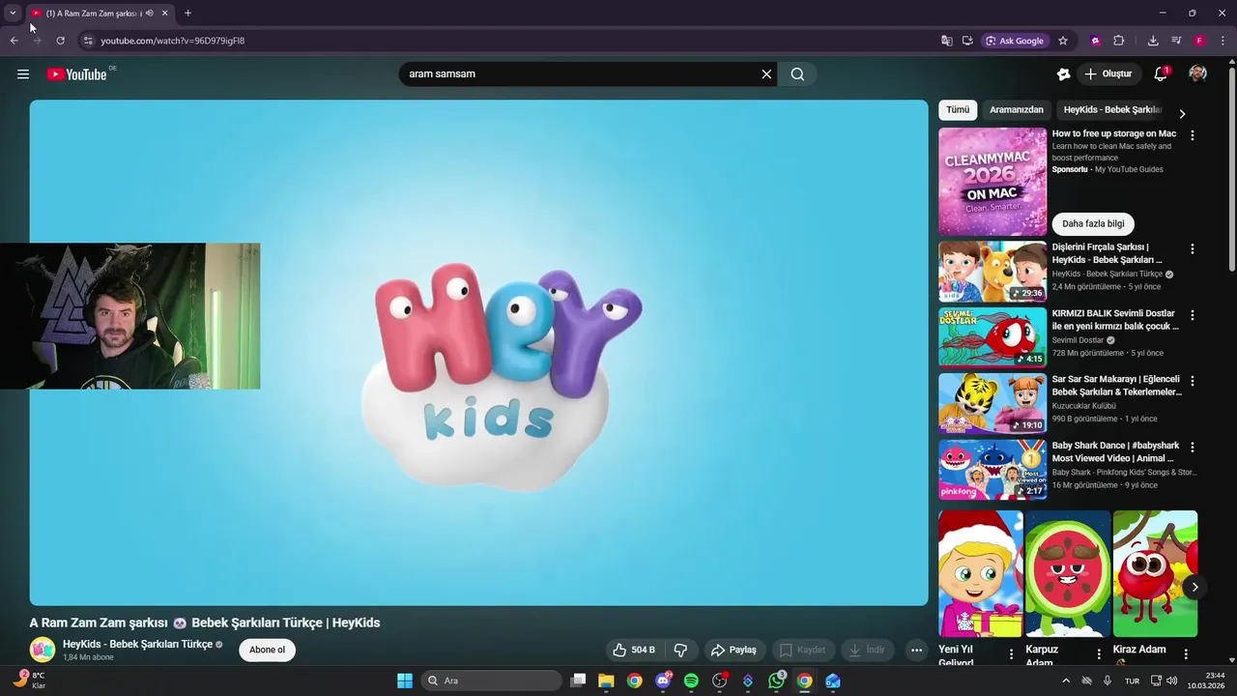This screenshot has height=696, width=1237.
Task: Open the Karpuz Adam short thumbnail
Action: click(x=1068, y=573)
